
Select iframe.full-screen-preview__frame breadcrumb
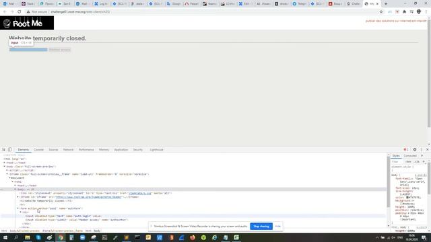click(63, 231)
